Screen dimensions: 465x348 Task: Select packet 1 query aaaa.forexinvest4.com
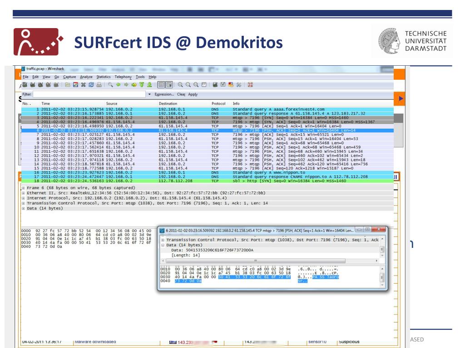pyautogui.click(x=208, y=109)
